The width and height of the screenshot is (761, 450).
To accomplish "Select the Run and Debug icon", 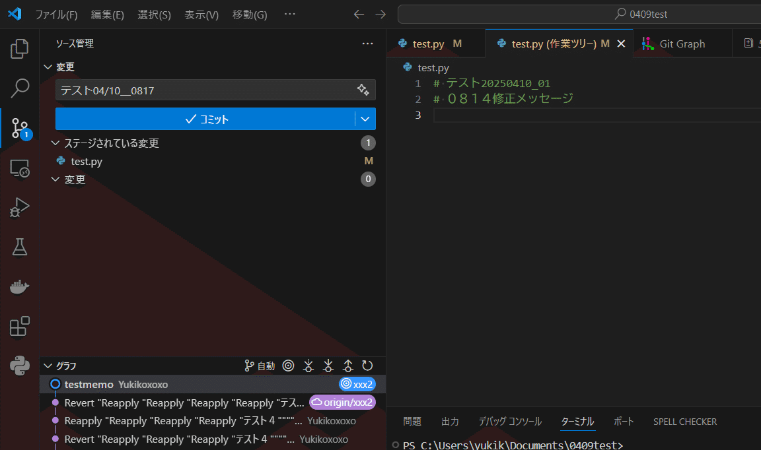I will [19, 207].
